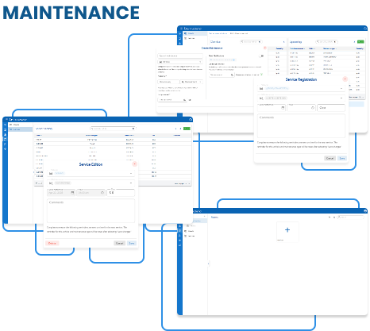Cancel the Service Edition dialog
Screen dimensions: 370x331
(x=119, y=243)
